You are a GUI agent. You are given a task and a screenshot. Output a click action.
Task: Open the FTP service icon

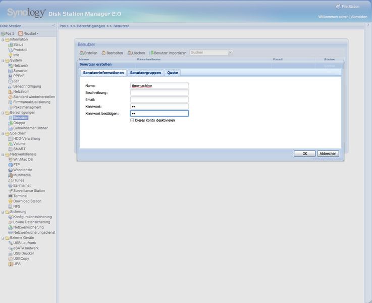pos(10,165)
